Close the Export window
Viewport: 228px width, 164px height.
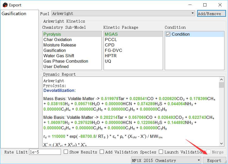click(x=220, y=5)
